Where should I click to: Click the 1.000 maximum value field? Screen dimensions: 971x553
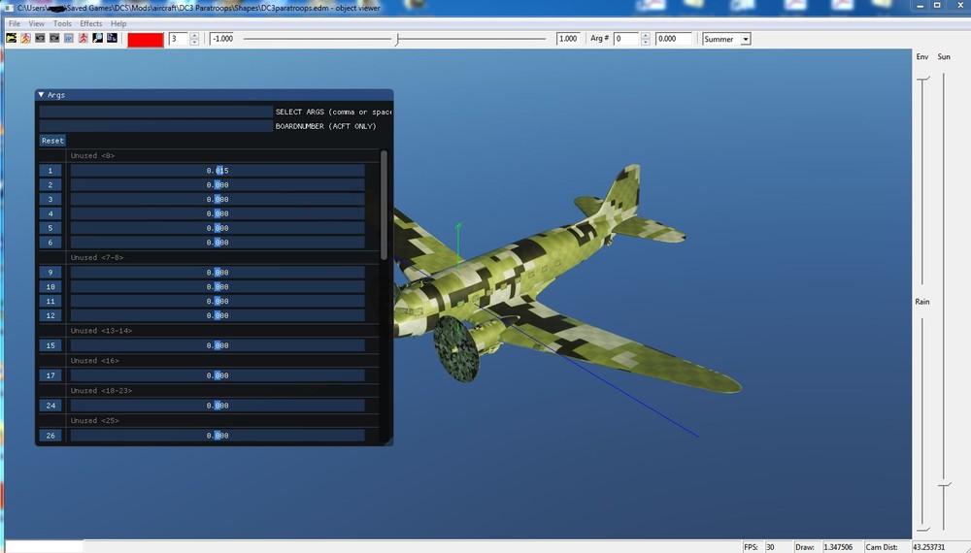pos(569,39)
